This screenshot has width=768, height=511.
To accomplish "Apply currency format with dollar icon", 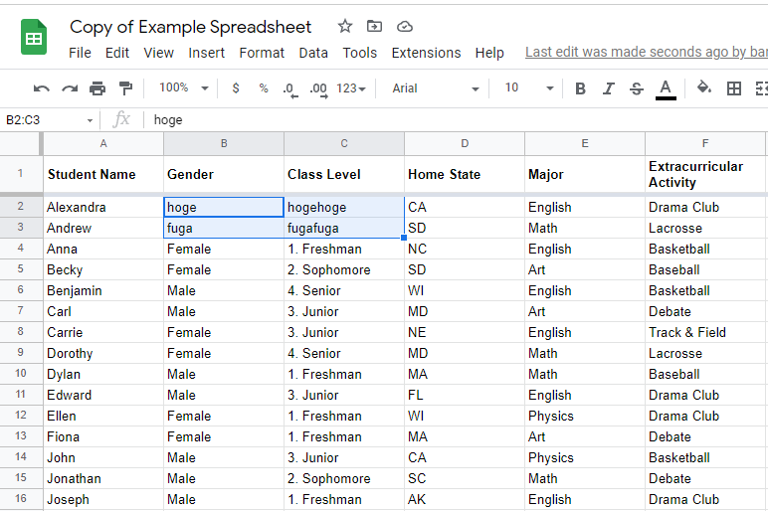I will click(x=236, y=88).
